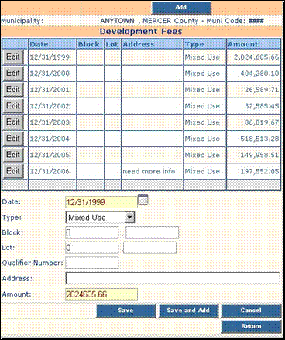Click the Date column header
This screenshot has width=285, height=340.
click(x=52, y=44)
